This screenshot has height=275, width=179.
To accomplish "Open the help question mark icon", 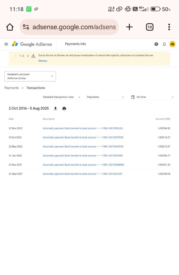I will pos(156,44).
